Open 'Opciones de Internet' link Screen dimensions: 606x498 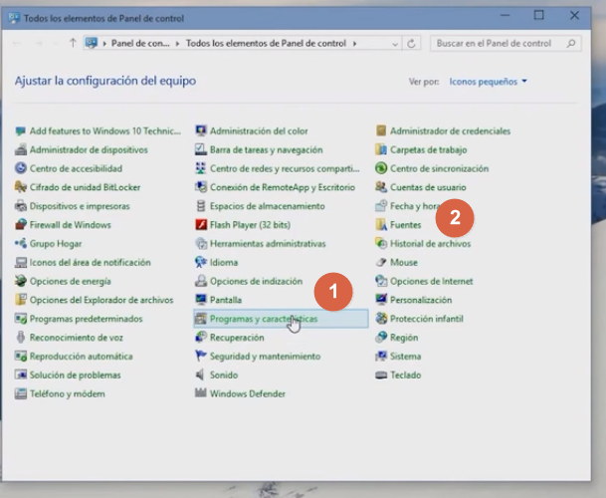pos(432,281)
